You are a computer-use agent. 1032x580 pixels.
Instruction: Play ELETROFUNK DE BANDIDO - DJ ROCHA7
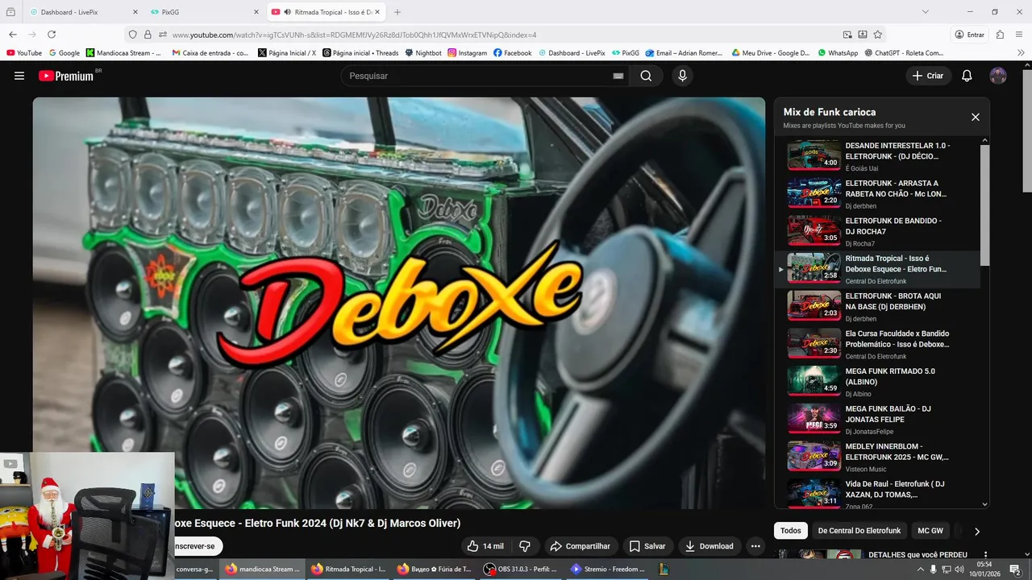(879, 231)
